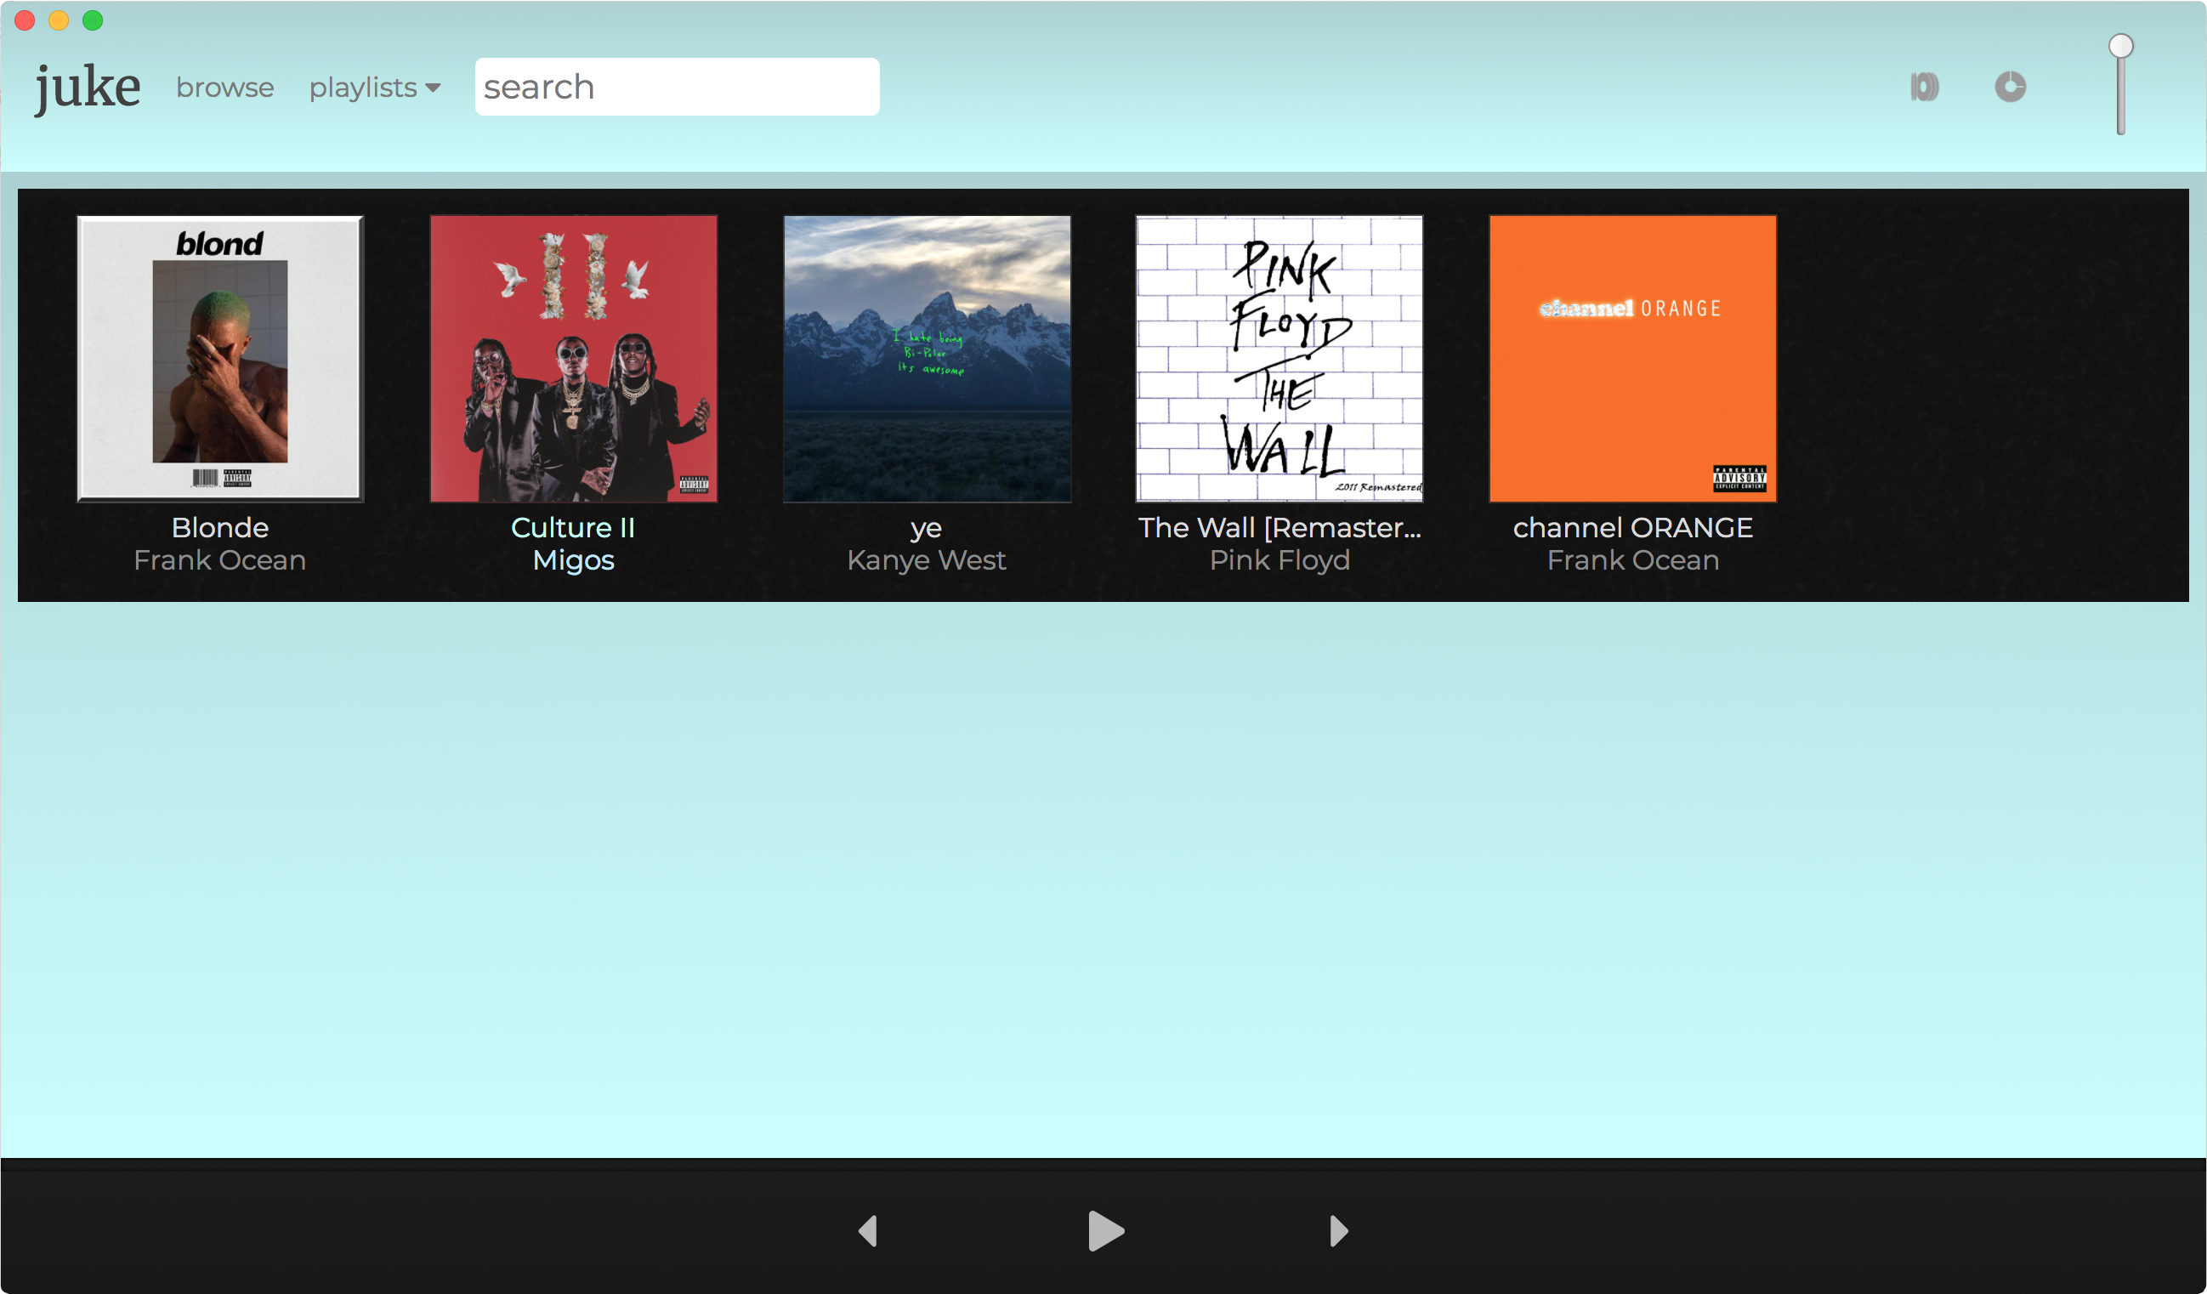The image size is (2207, 1294).
Task: Click the green fullscreen window button
Action: point(92,20)
